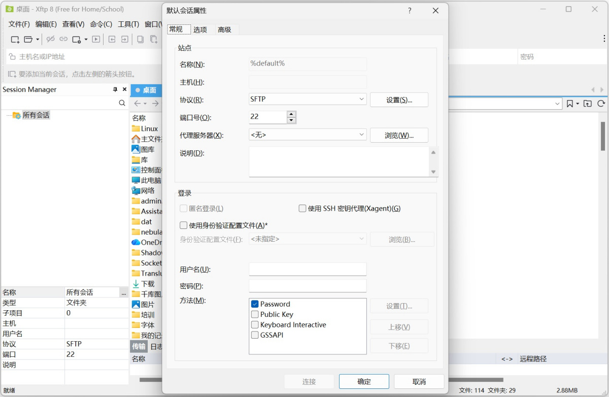The height and width of the screenshot is (397, 609).
Task: Click the New Session toolbar icon
Action: tap(15, 39)
